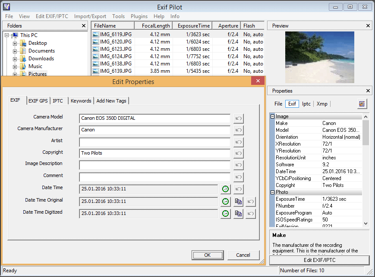Expand the Downloads folder in the tree

click(14, 58)
